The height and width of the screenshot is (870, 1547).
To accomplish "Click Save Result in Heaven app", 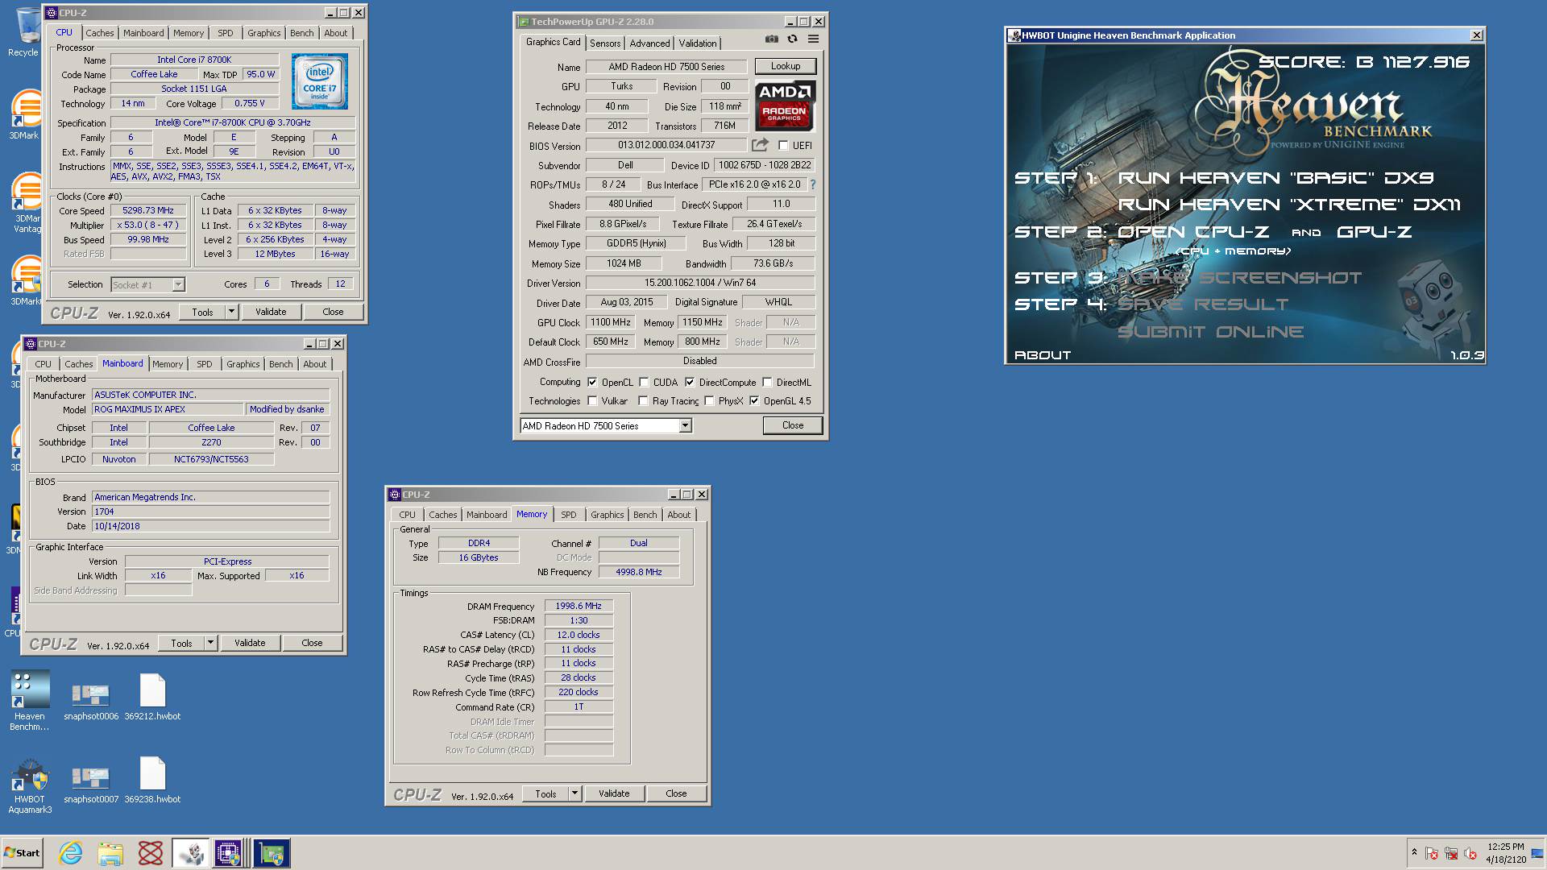I will point(1203,304).
